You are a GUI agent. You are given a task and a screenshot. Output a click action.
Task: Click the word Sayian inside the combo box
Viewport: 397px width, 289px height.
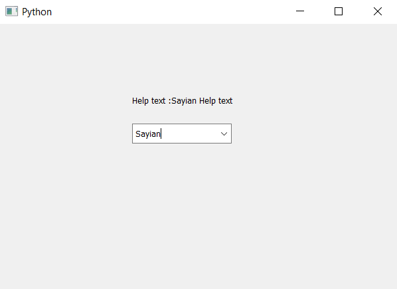[x=148, y=134]
